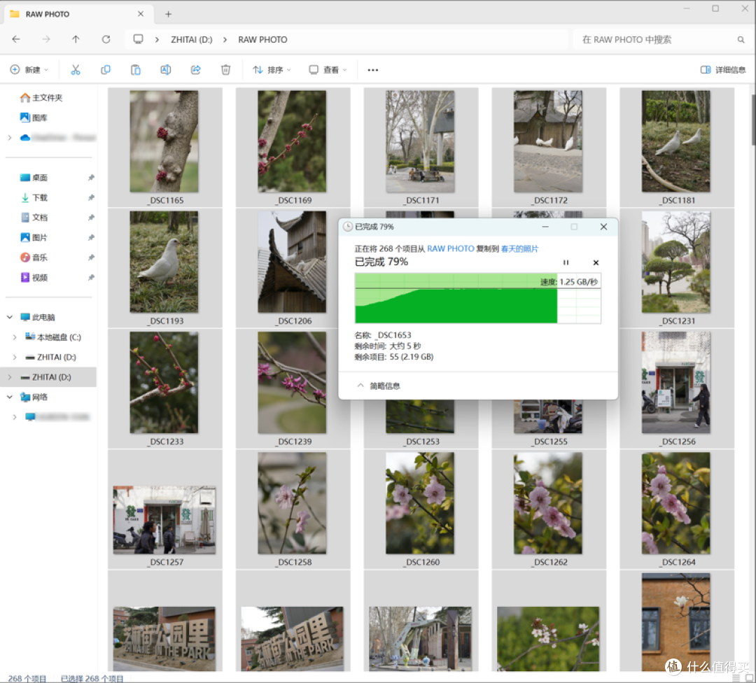Toggle the 详细信息 details pane
This screenshot has width=756, height=683.
click(722, 70)
